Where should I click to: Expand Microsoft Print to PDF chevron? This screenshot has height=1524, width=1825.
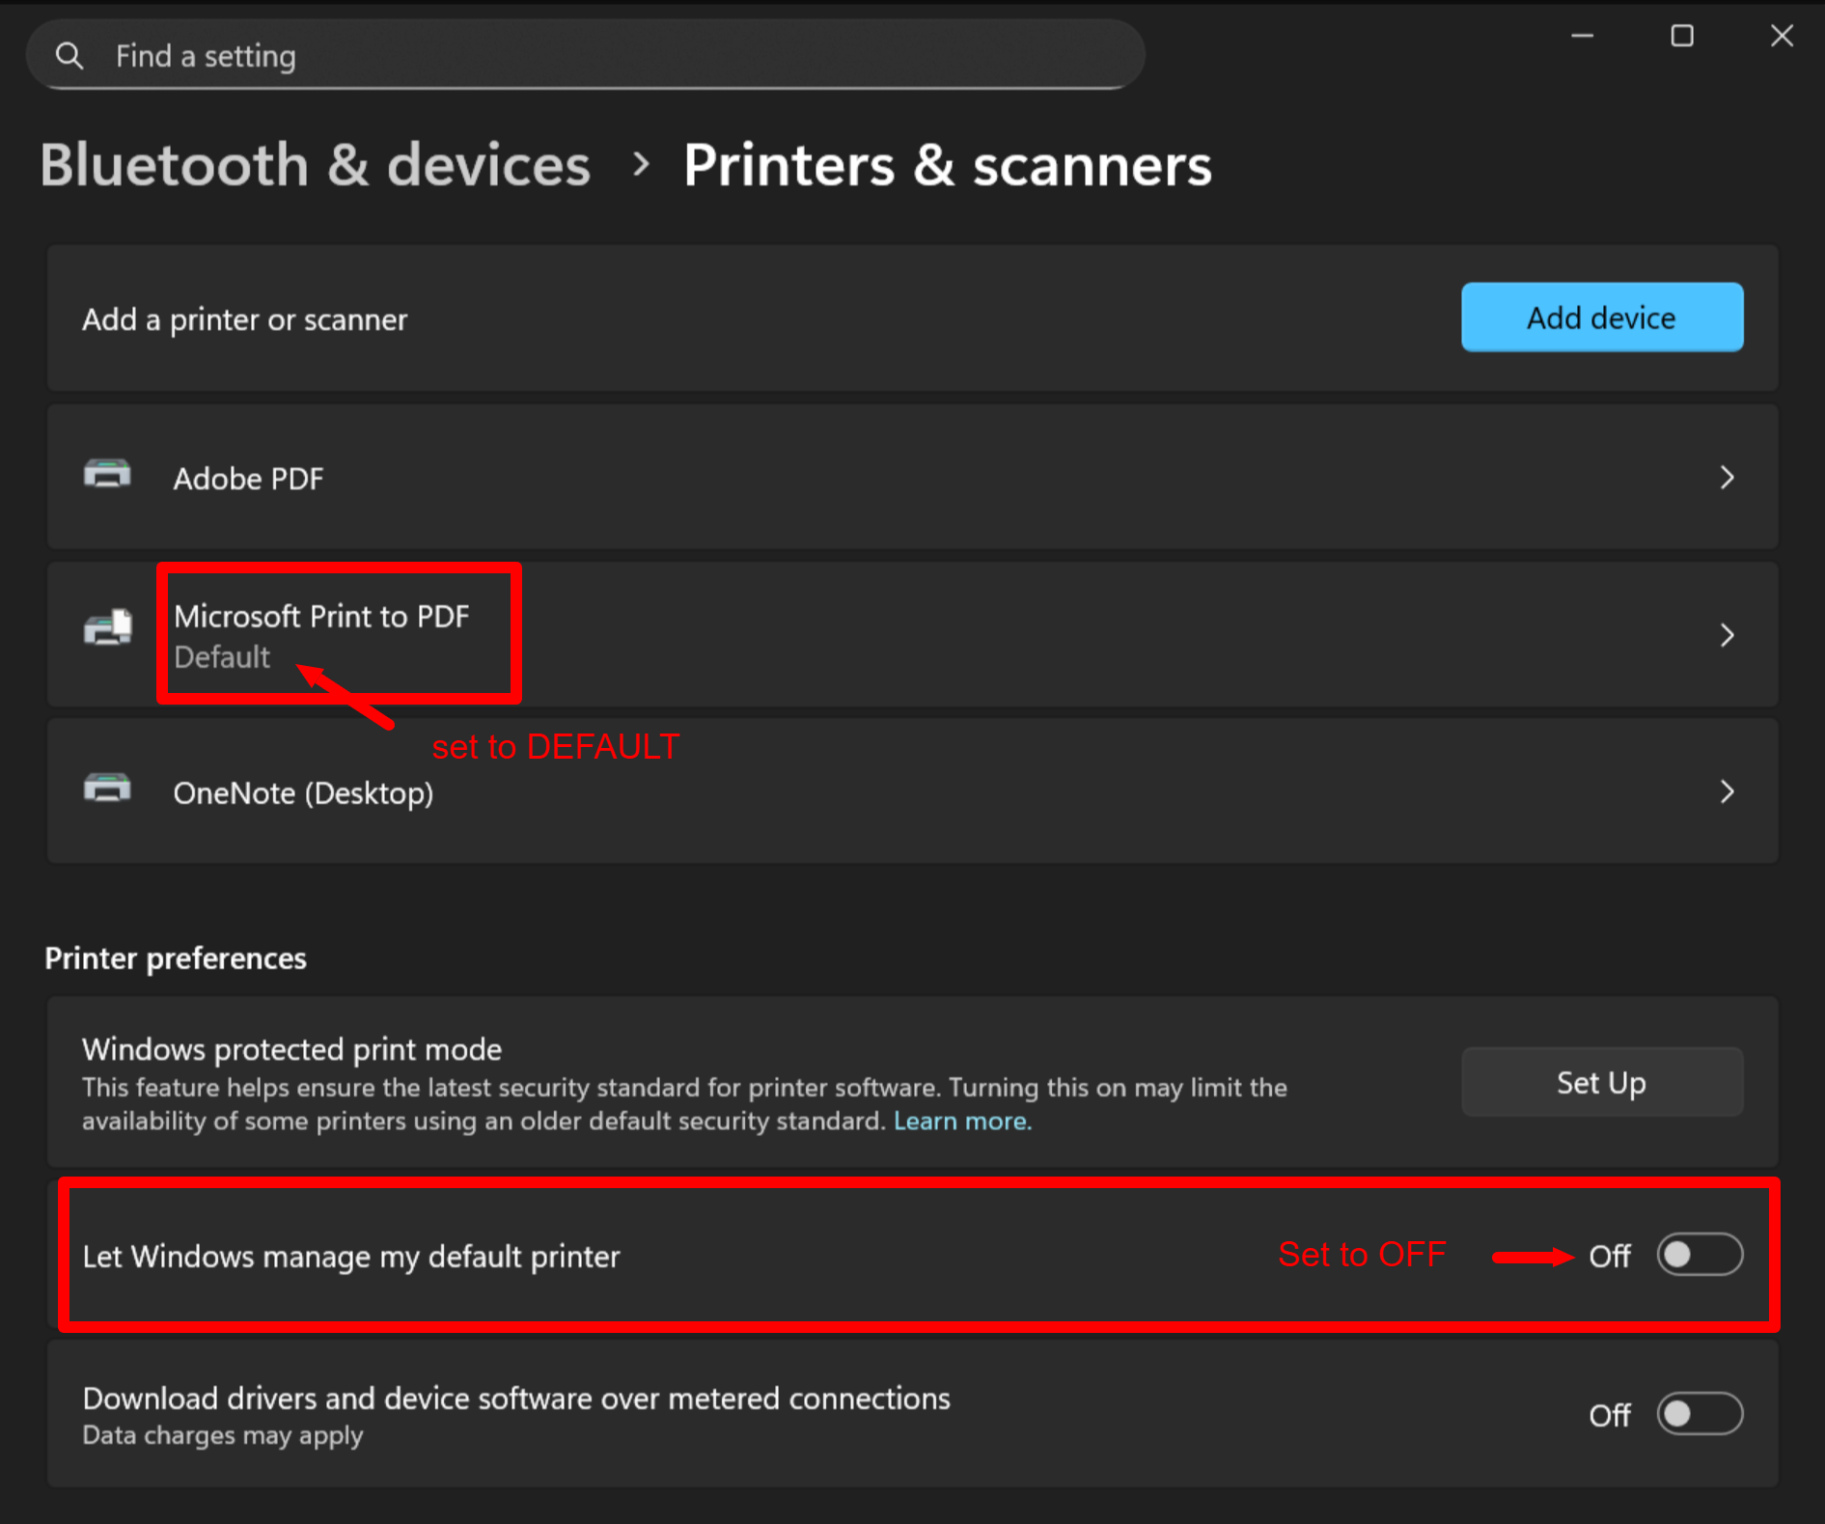pyautogui.click(x=1727, y=635)
